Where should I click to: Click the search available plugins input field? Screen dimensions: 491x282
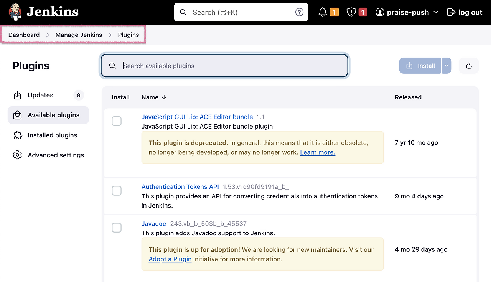click(224, 66)
